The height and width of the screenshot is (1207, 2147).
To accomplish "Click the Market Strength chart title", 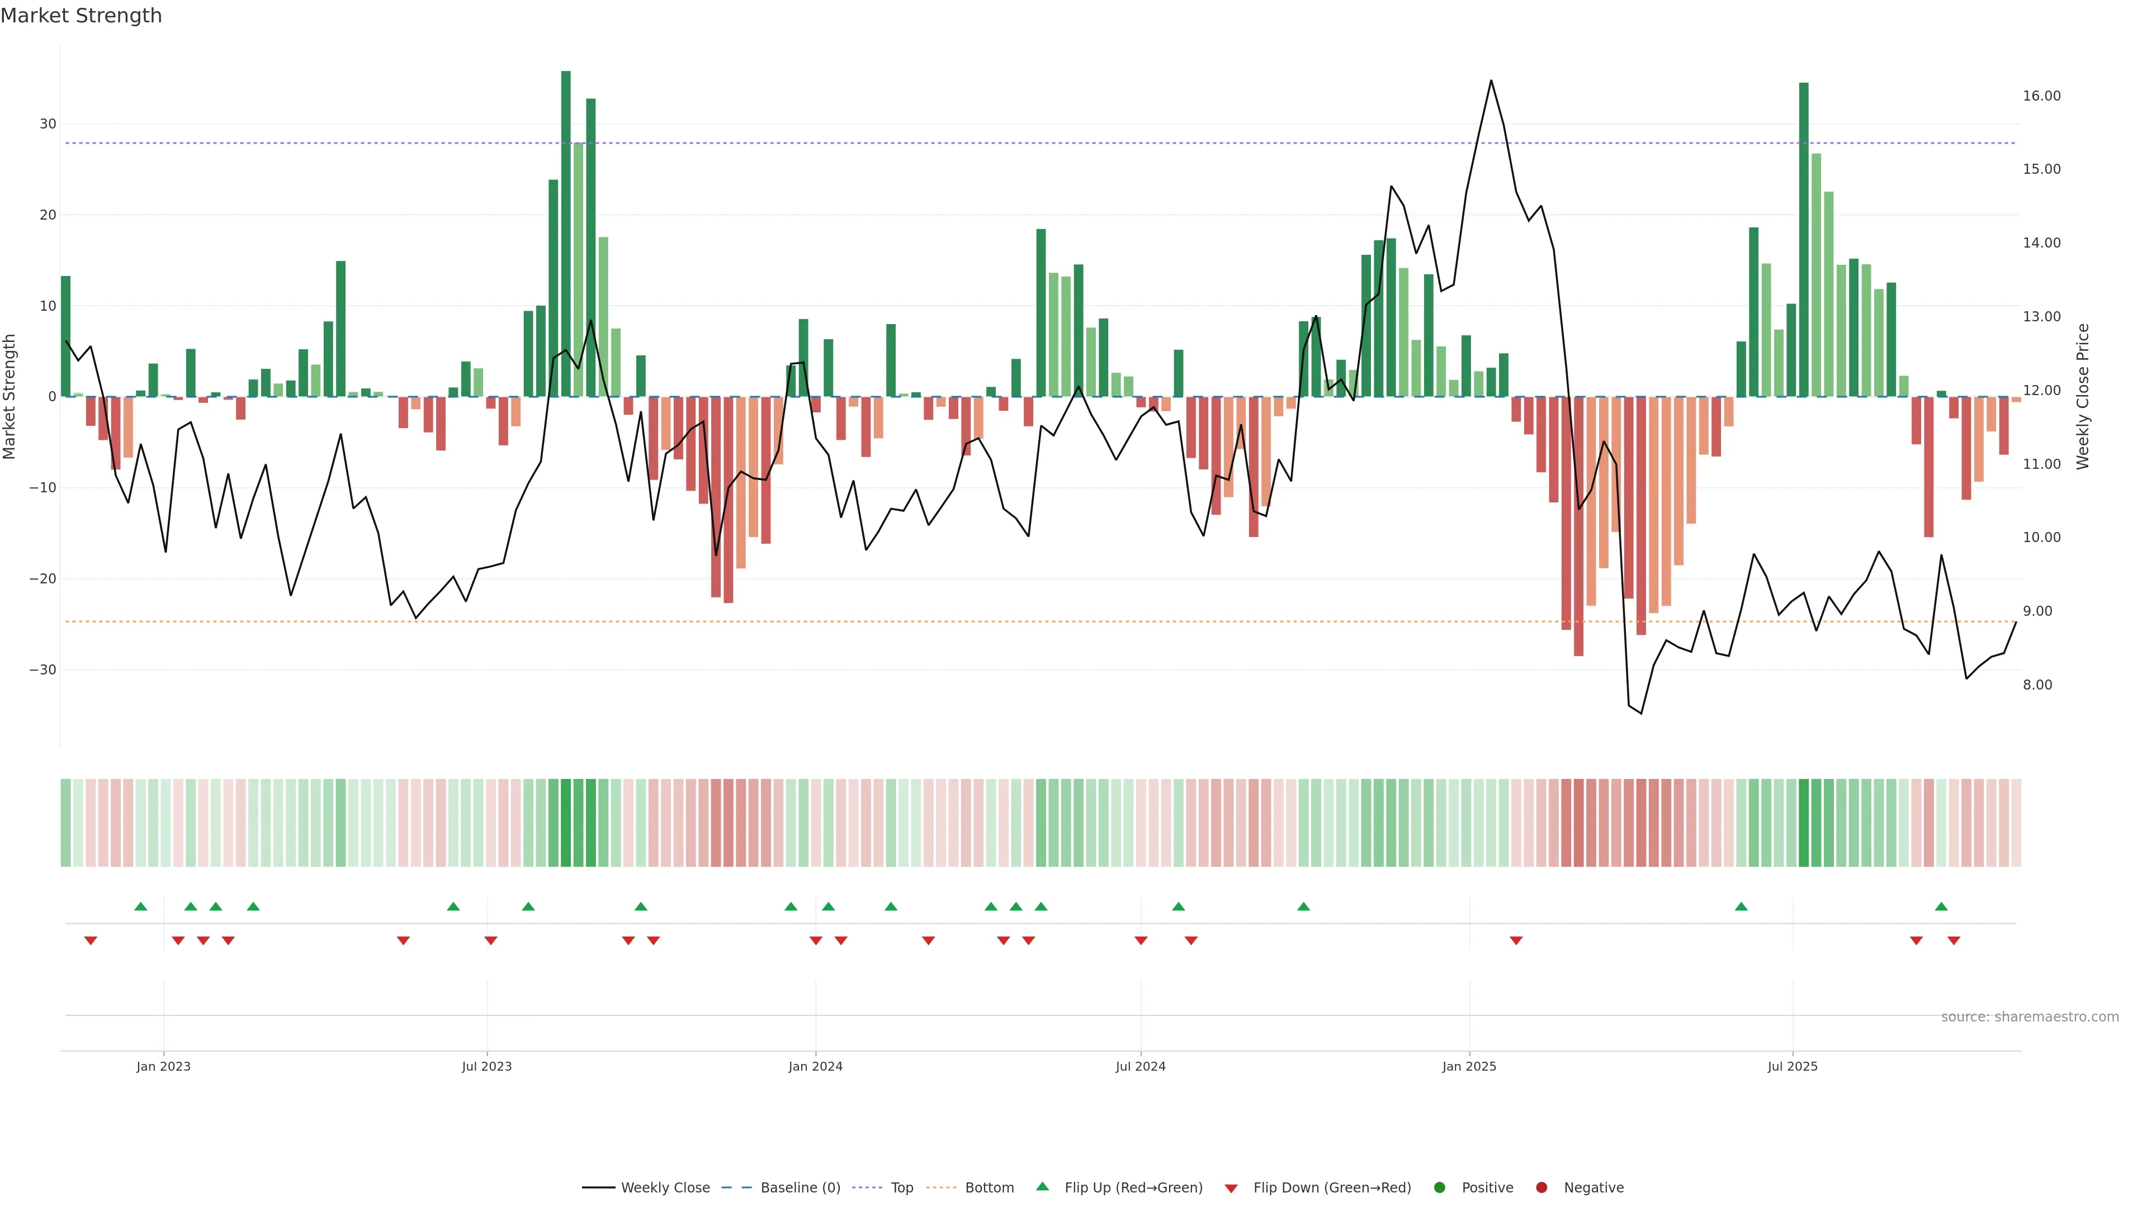I will coord(81,15).
